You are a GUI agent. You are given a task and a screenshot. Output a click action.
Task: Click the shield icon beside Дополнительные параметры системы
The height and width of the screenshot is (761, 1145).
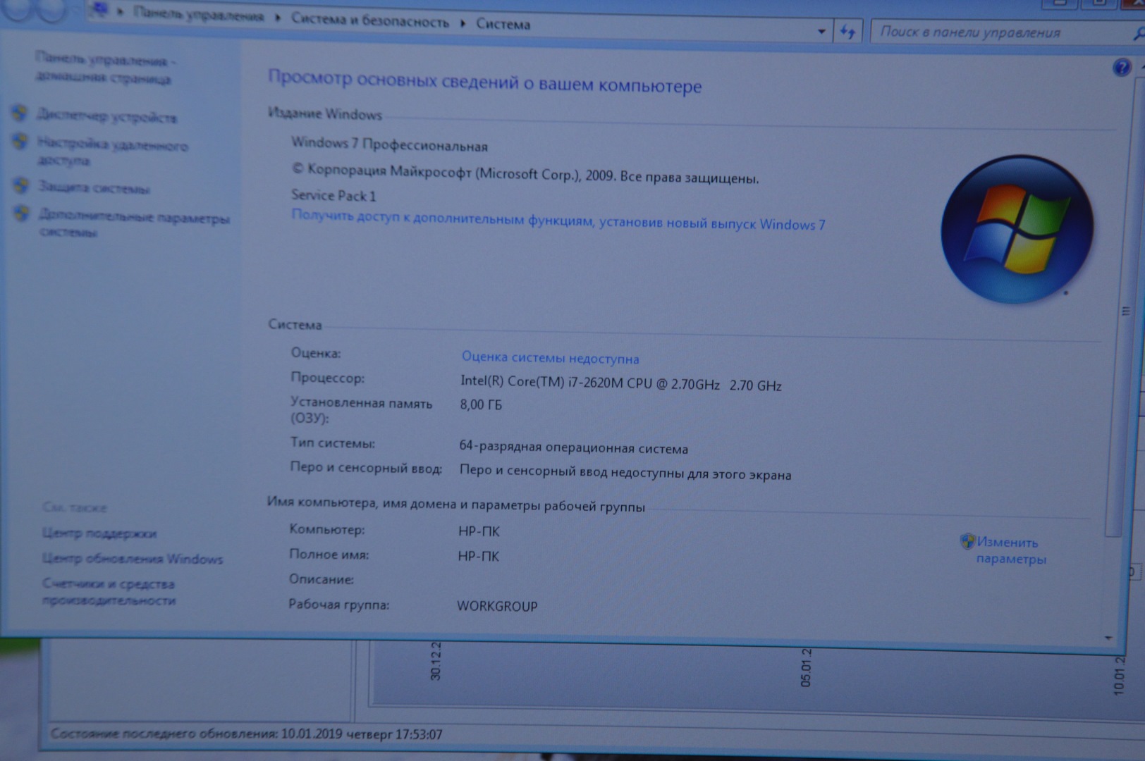click(x=22, y=214)
